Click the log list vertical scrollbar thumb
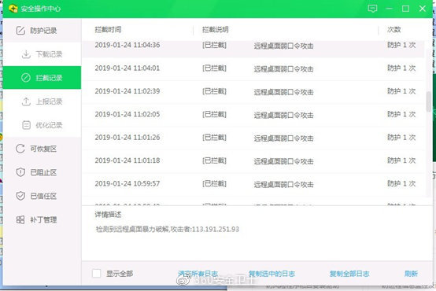The height and width of the screenshot is (291, 436). 429,101
